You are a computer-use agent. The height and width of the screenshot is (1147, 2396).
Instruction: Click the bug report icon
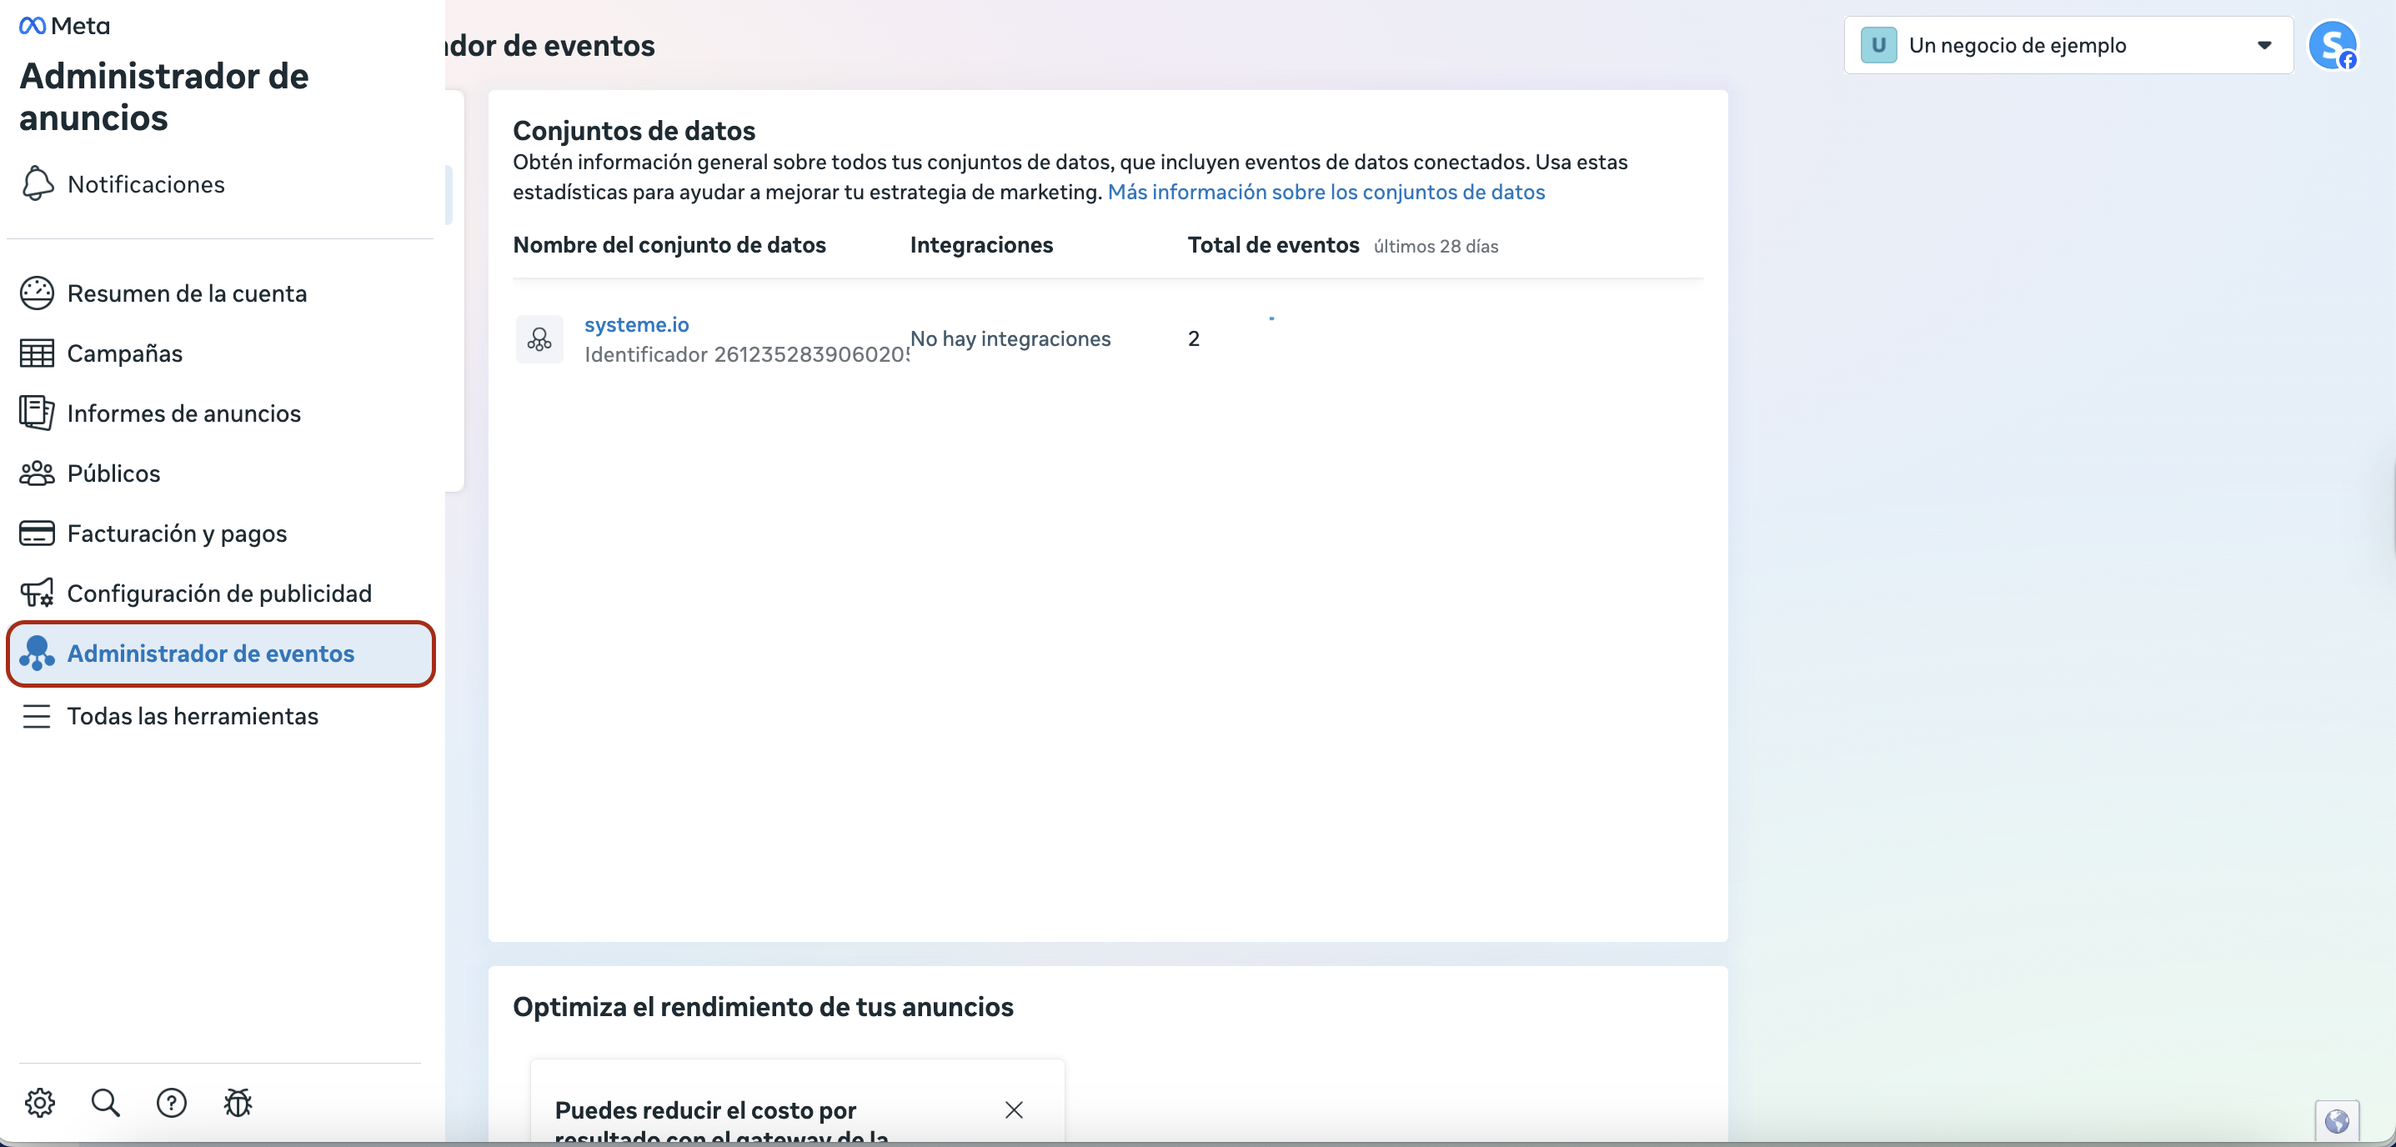point(238,1102)
